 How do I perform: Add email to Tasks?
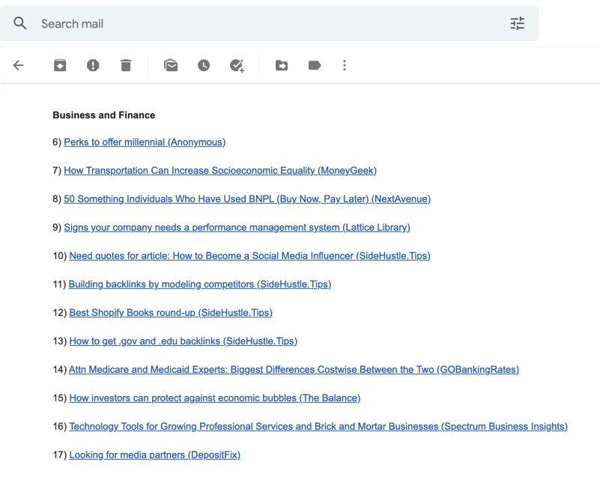coord(237,65)
